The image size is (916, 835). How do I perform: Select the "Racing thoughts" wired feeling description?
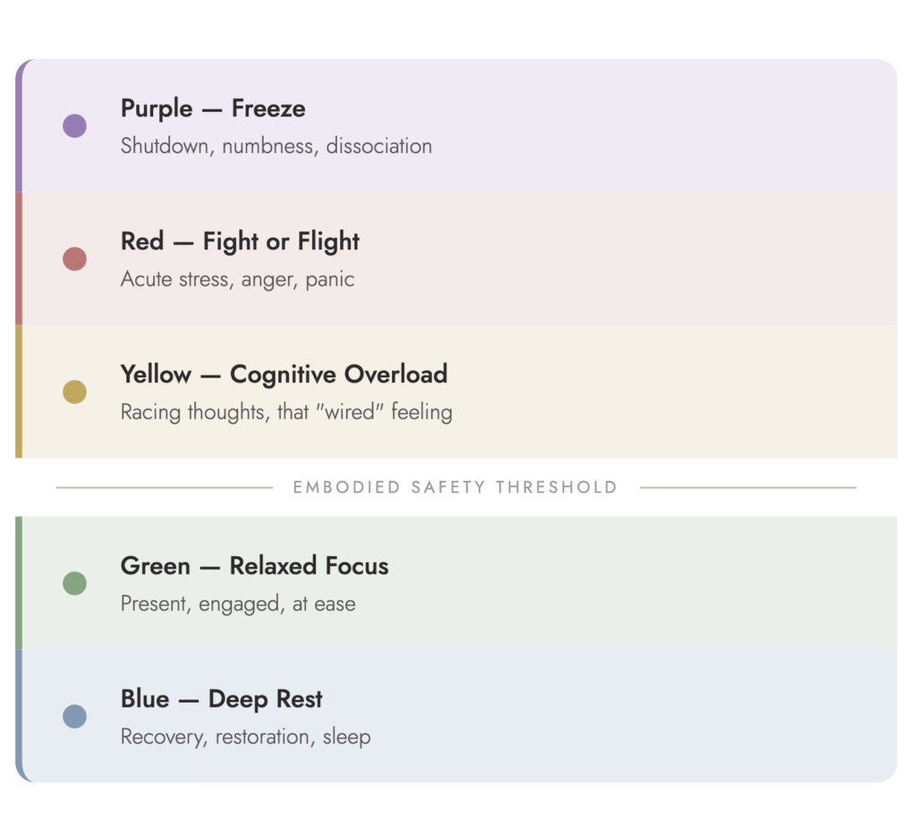pyautogui.click(x=286, y=412)
